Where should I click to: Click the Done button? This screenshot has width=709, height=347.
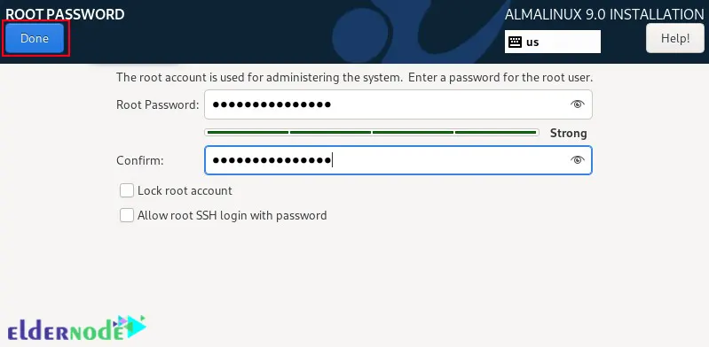[x=35, y=38]
